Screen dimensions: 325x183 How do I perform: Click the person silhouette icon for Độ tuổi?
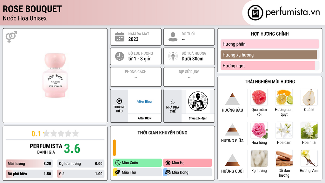[x=173, y=37]
